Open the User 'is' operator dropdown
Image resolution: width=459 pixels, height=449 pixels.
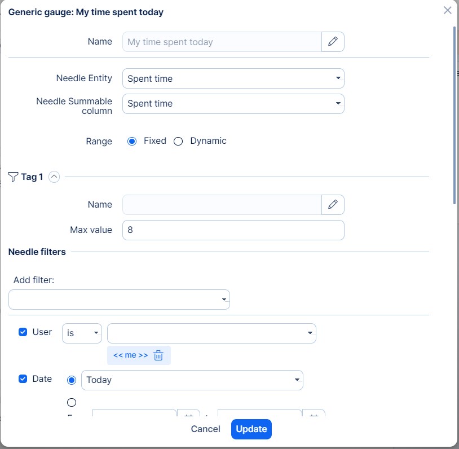[82, 333]
